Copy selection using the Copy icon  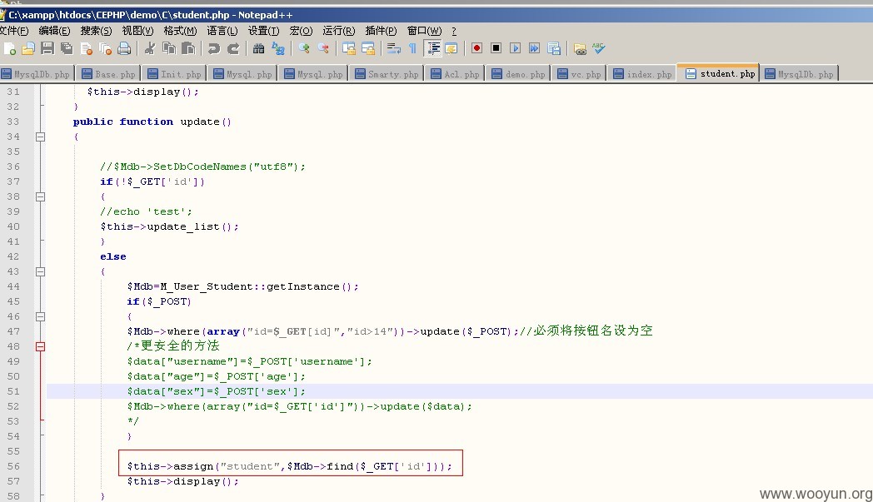tap(169, 49)
